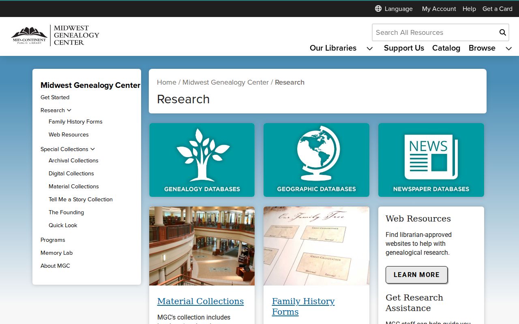Open Material Collections sidebar link
This screenshot has width=519, height=324.
74,186
